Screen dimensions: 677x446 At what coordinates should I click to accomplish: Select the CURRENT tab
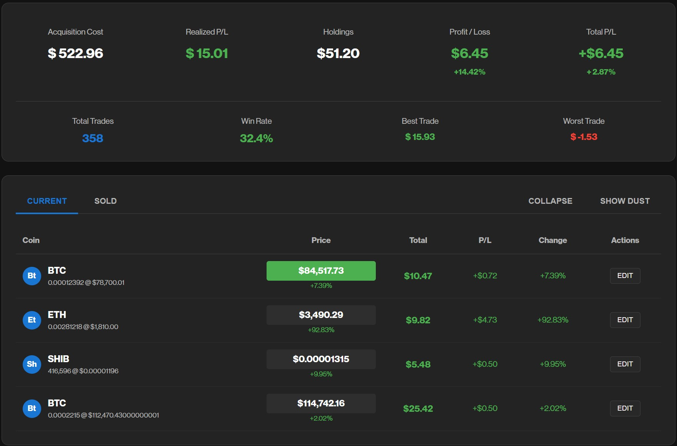[46, 201]
